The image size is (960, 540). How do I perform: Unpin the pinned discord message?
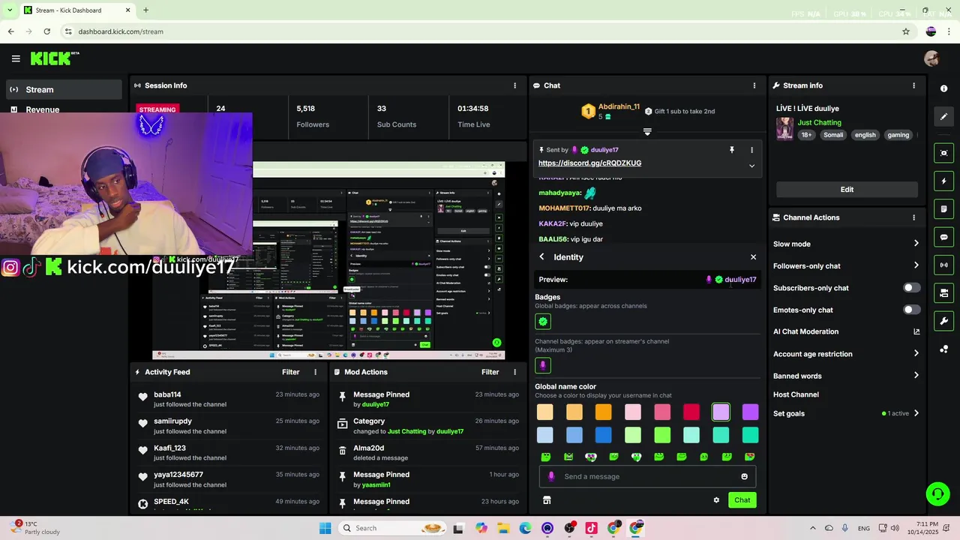click(x=732, y=150)
